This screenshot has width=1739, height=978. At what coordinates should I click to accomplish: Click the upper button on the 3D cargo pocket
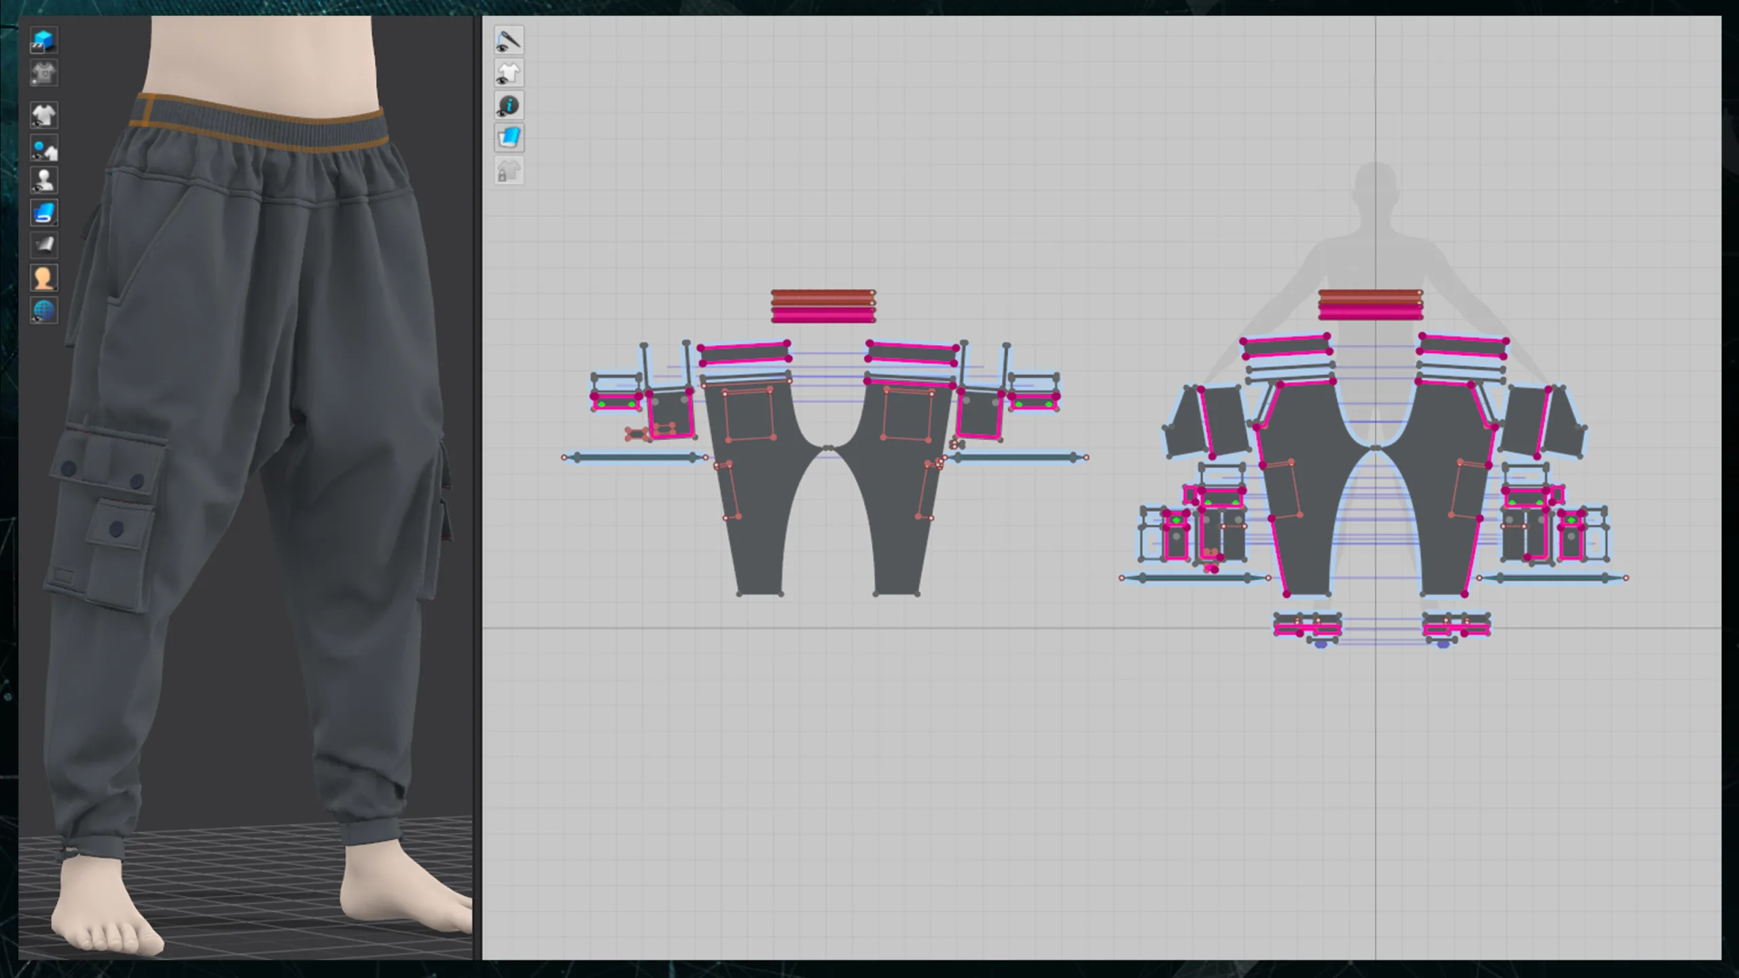tap(69, 468)
